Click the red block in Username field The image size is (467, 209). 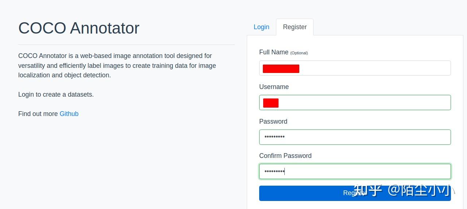tap(271, 103)
